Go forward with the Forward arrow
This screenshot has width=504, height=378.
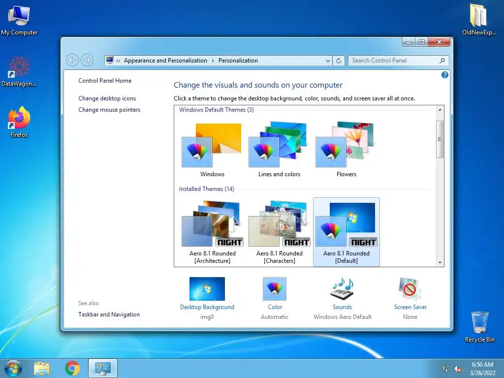click(87, 60)
